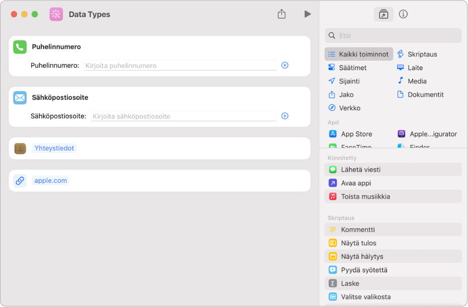
Task: Close the window with the red button
Action: click(14, 14)
